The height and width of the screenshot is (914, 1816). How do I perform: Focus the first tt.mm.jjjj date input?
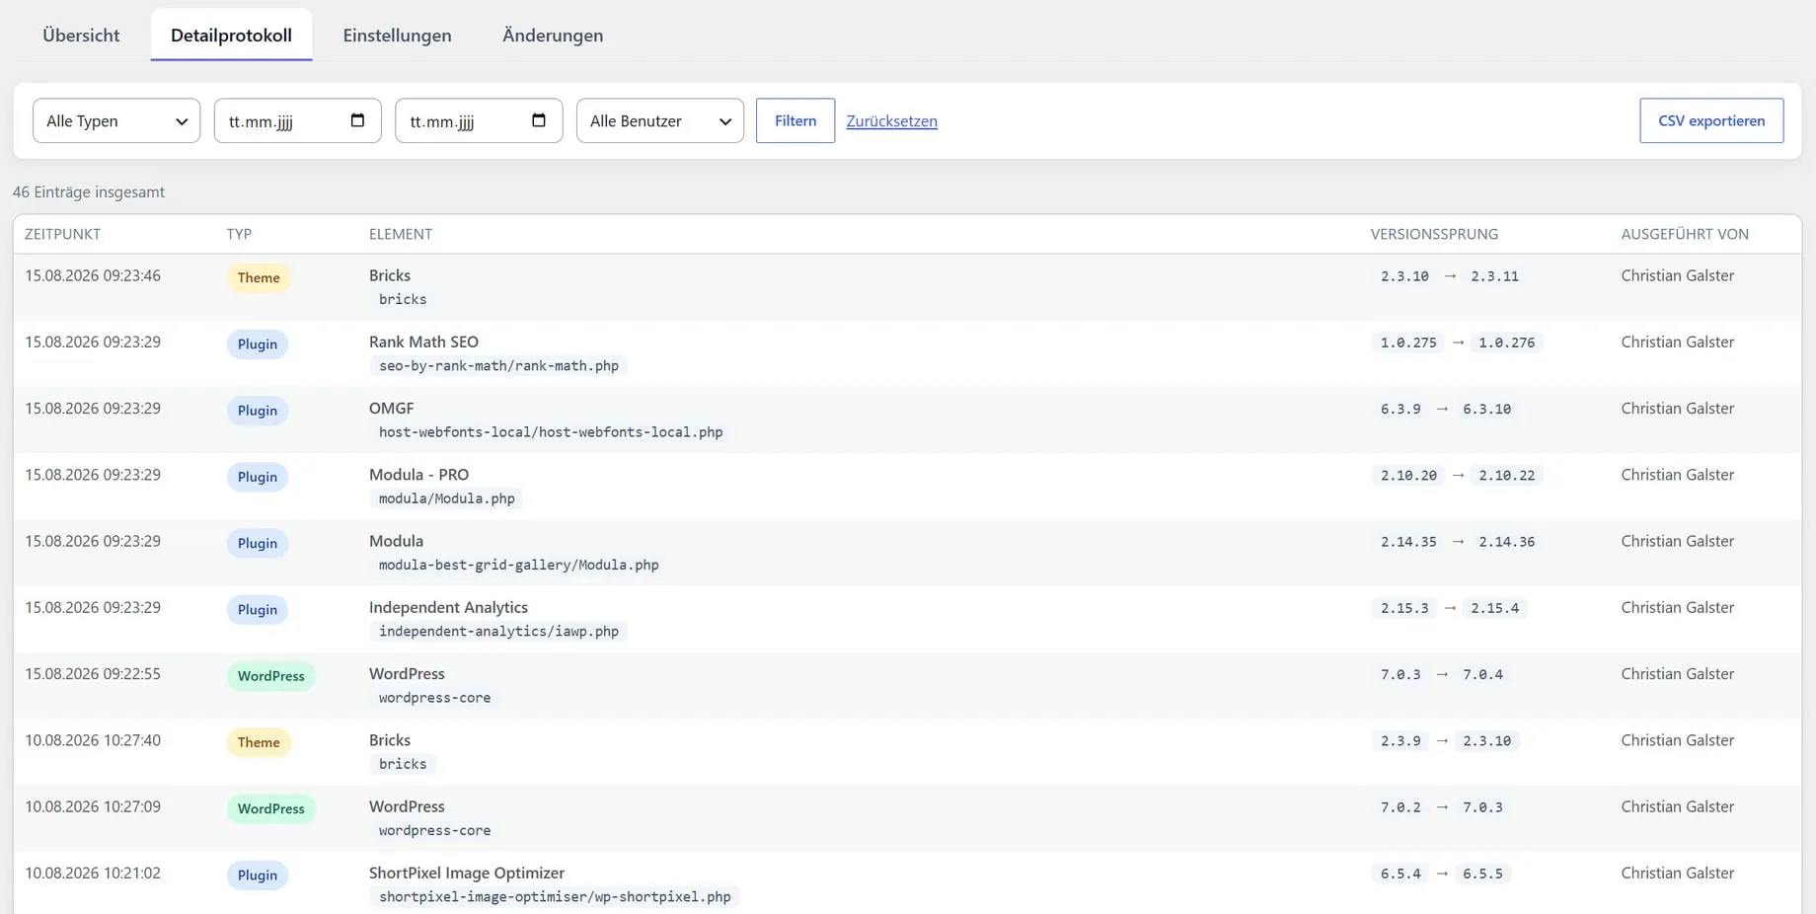pyautogui.click(x=298, y=120)
